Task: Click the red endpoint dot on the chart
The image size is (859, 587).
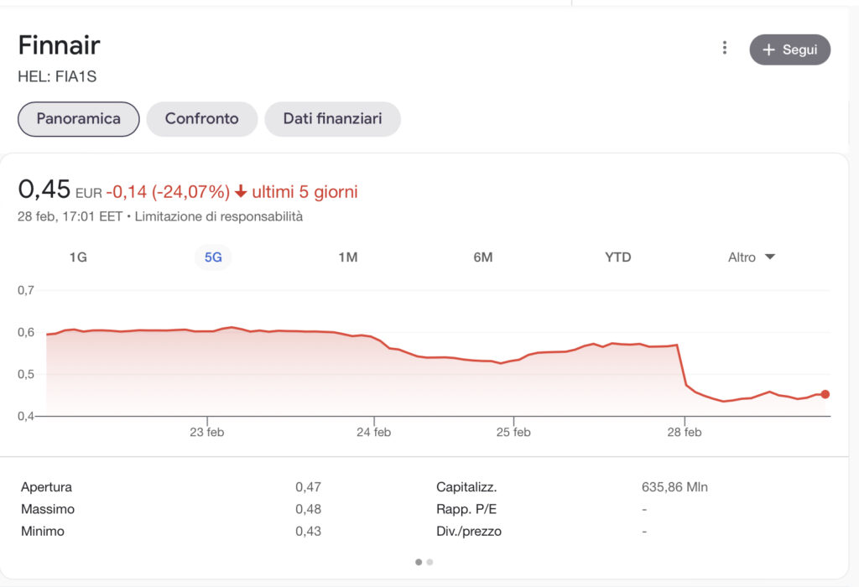Action: point(825,394)
